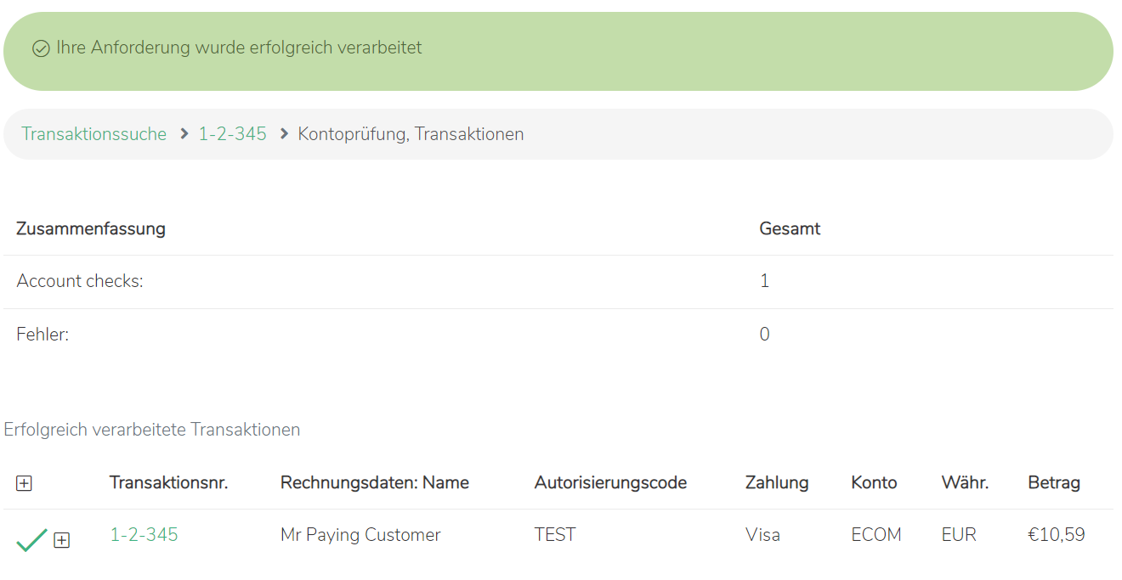Click the €10,59 amount cell
Viewport: 1122px width, 580px height.
pyautogui.click(x=1056, y=535)
